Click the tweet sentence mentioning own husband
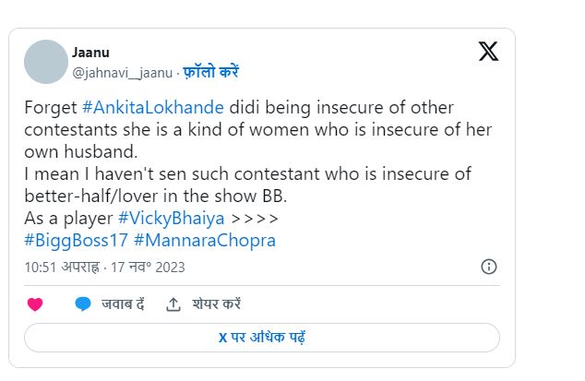585x381 pixels. pos(257,129)
